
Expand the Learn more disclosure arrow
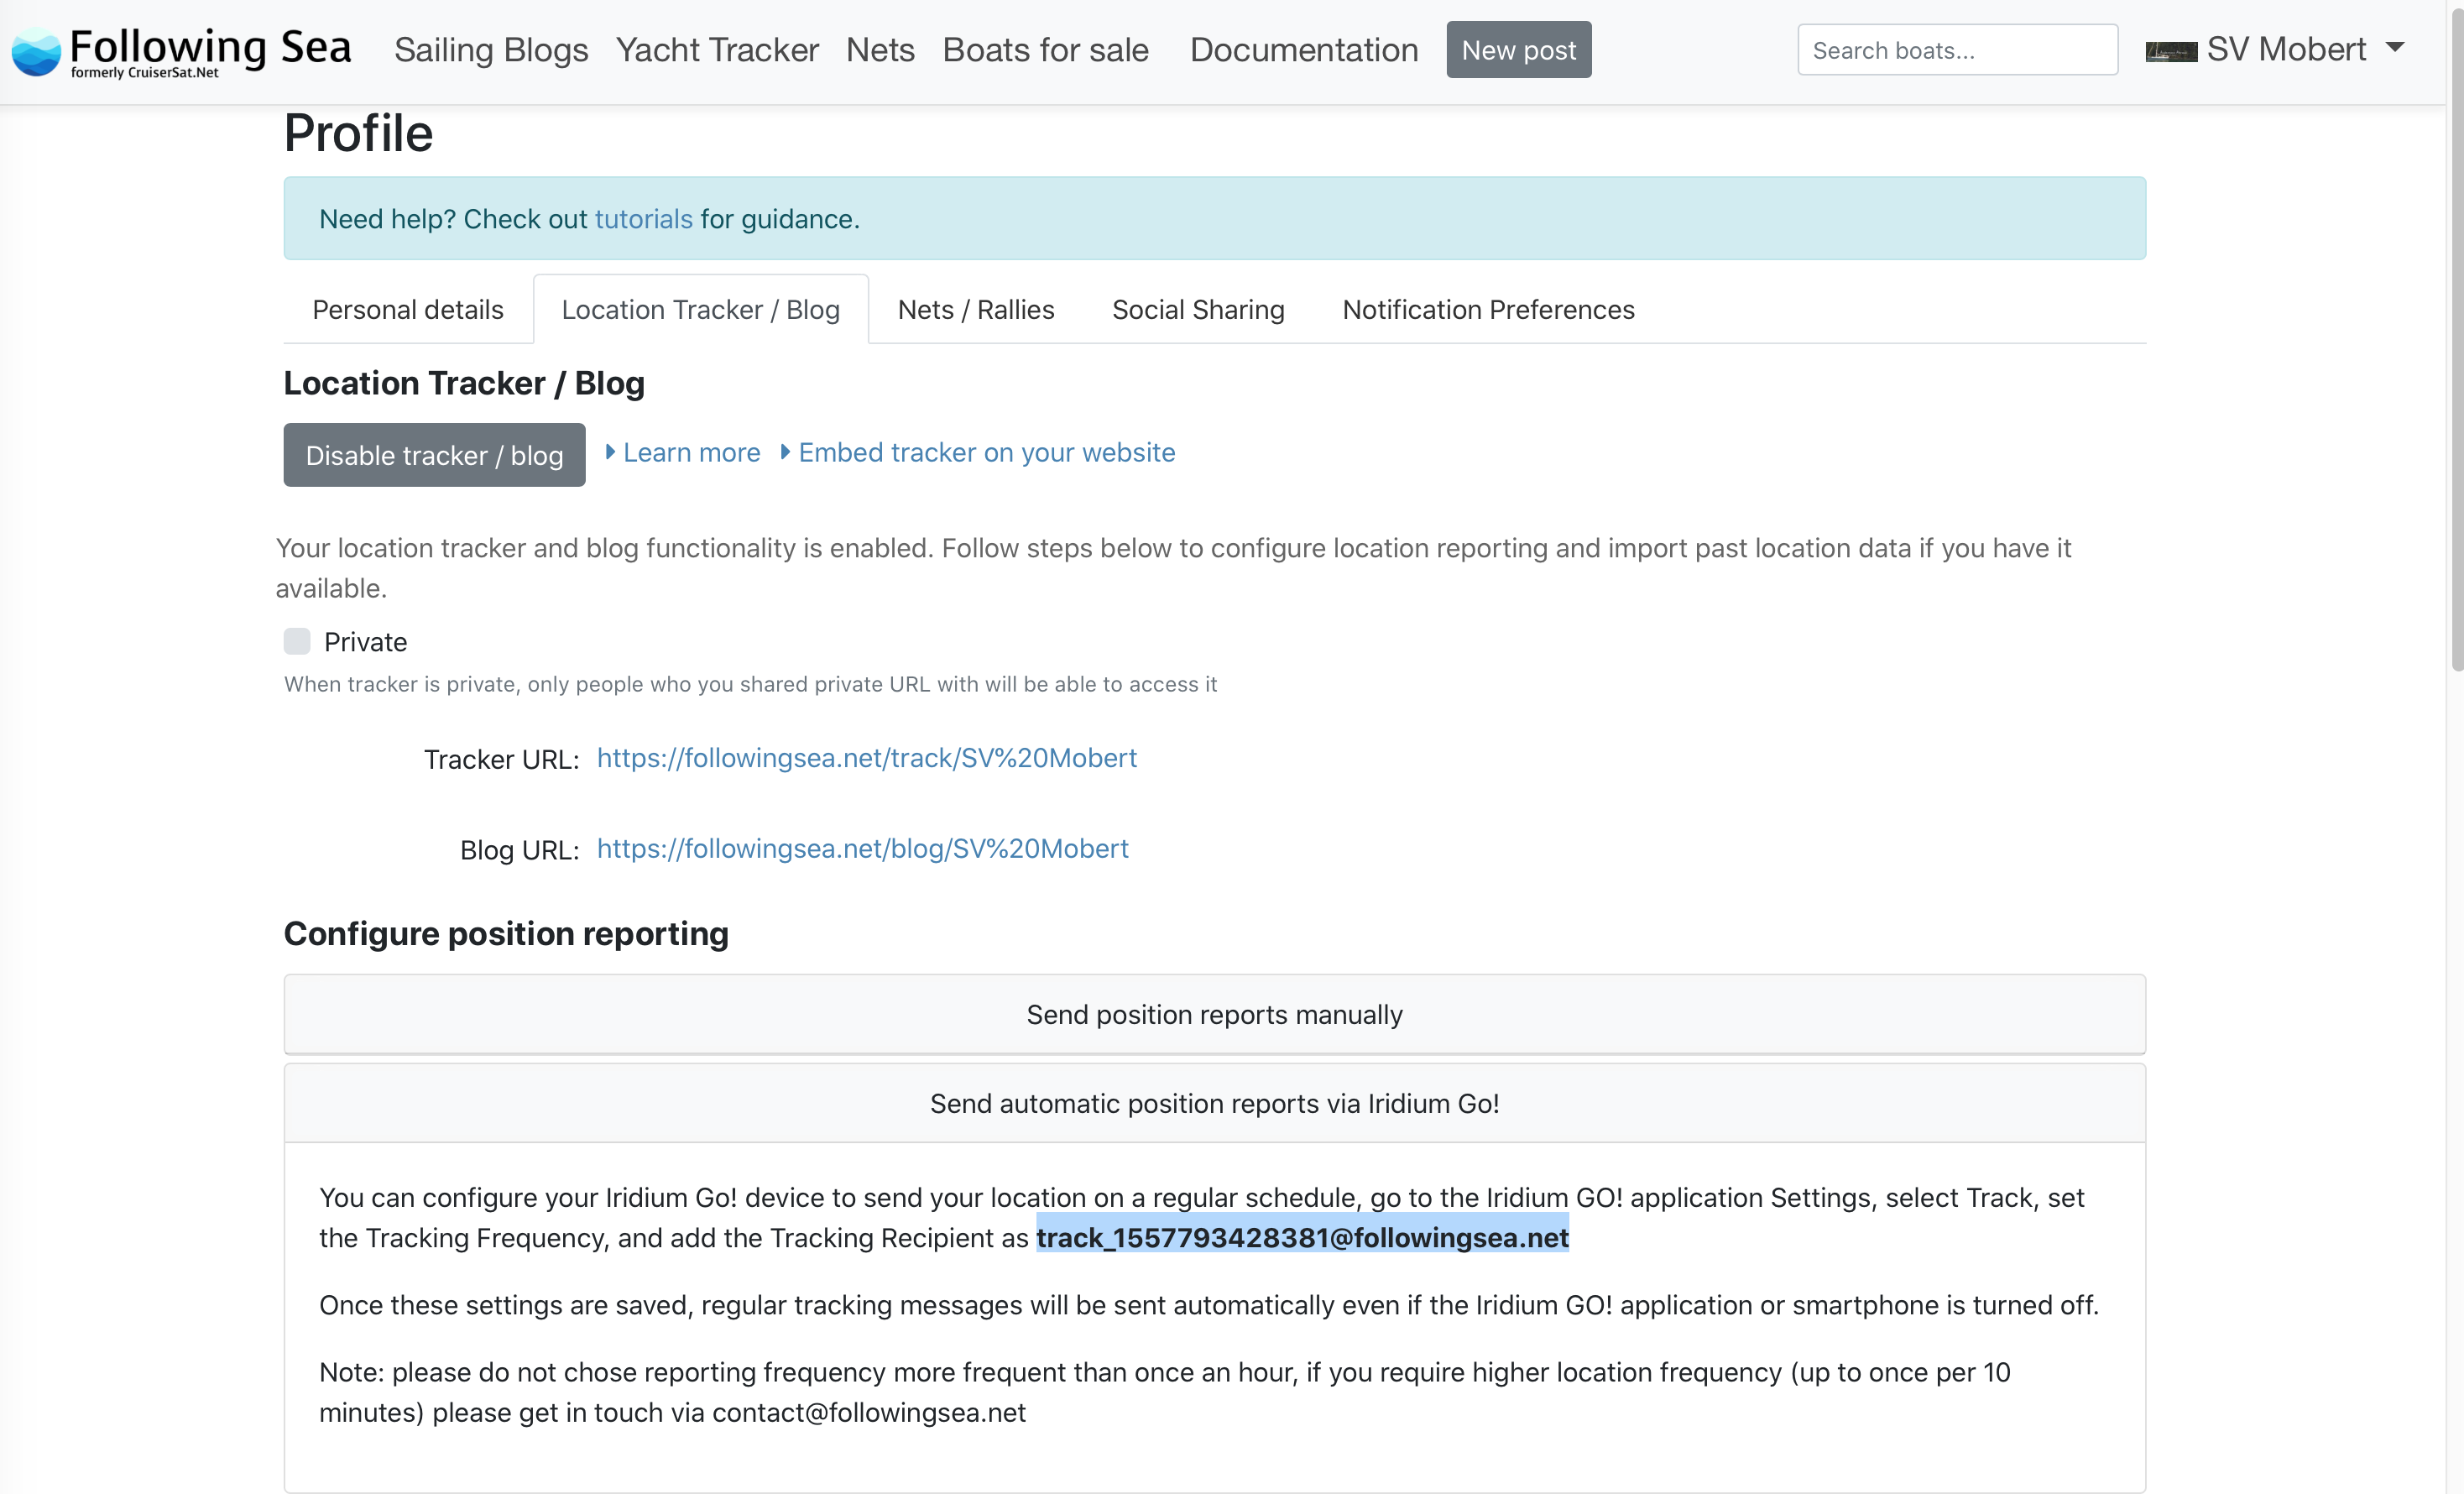coord(611,452)
